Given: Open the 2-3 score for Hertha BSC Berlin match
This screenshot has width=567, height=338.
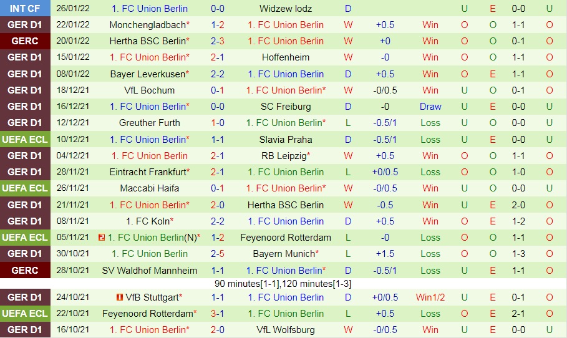Looking at the screenshot, I should coord(218,41).
